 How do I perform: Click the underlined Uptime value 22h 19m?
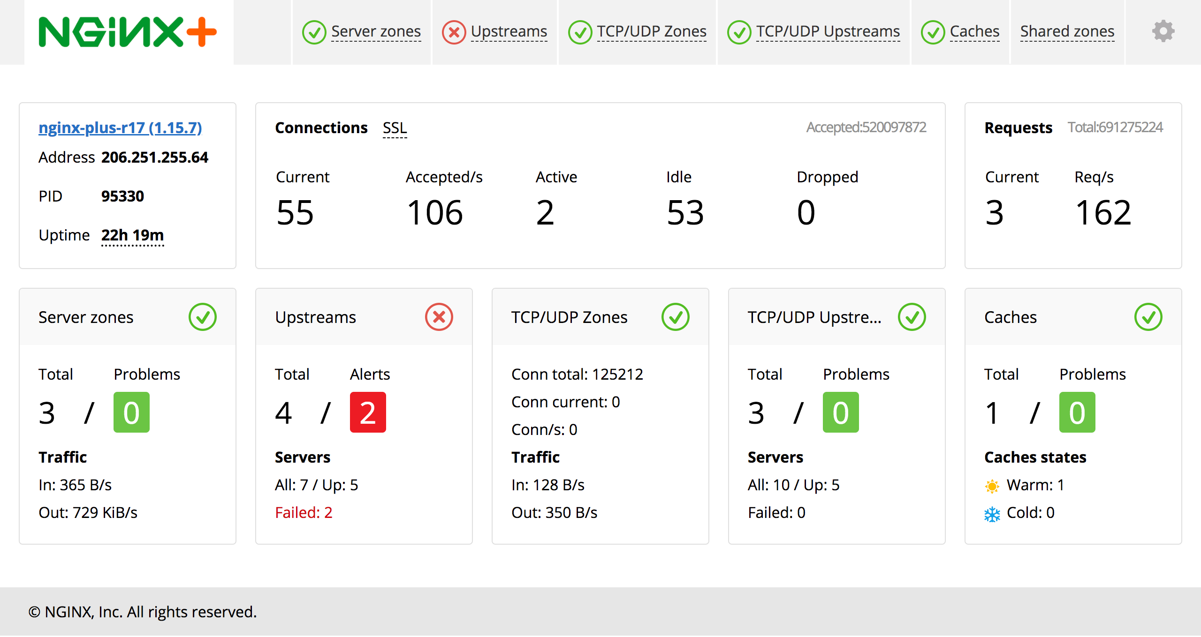point(133,235)
